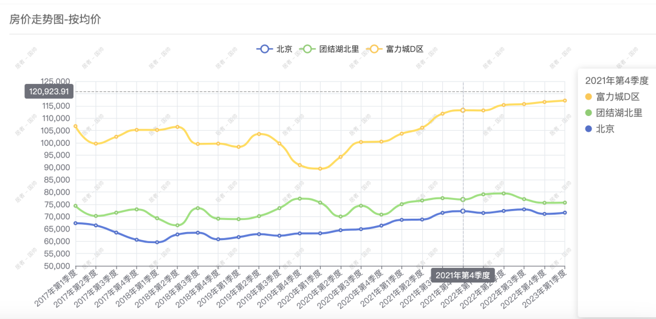Image resolution: width=656 pixels, height=319 pixels.
Task: Click the last blue data point at 2023年第1季度
Action: pos(565,213)
